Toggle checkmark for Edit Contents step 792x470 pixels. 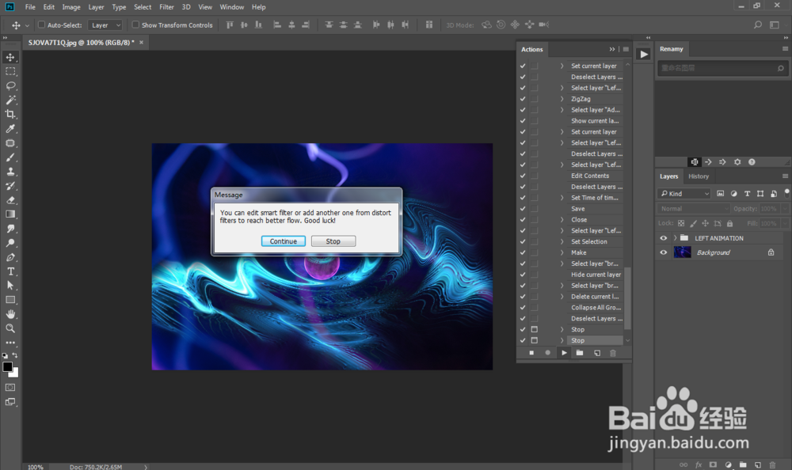pos(523,176)
